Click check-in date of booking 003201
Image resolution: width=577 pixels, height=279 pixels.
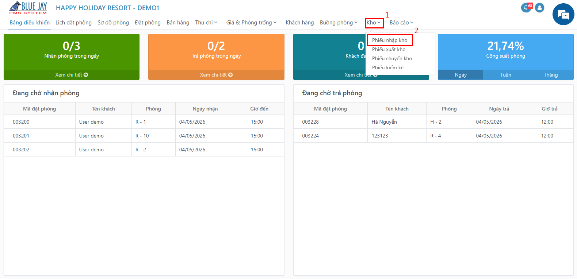click(x=192, y=136)
